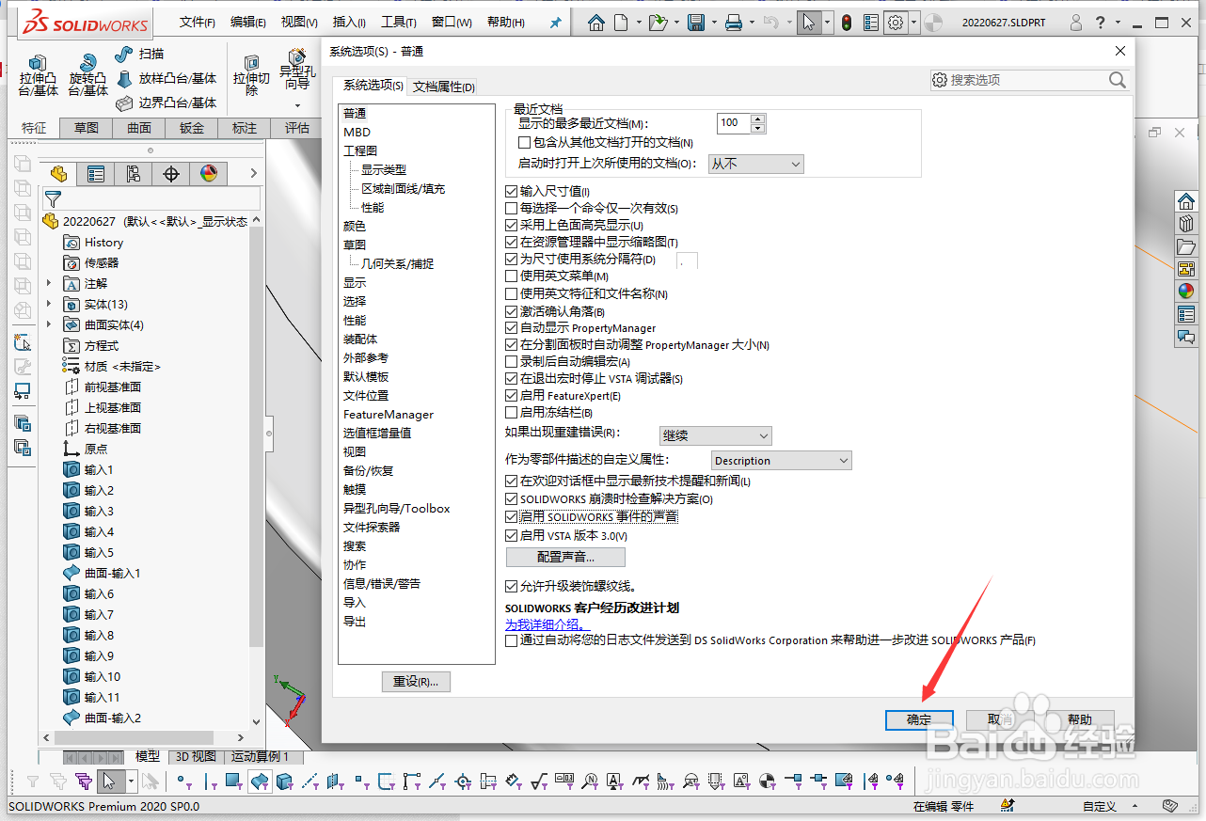Click the pin icon beside the Help menu
Viewport: 1206px width, 821px height.
(x=555, y=23)
